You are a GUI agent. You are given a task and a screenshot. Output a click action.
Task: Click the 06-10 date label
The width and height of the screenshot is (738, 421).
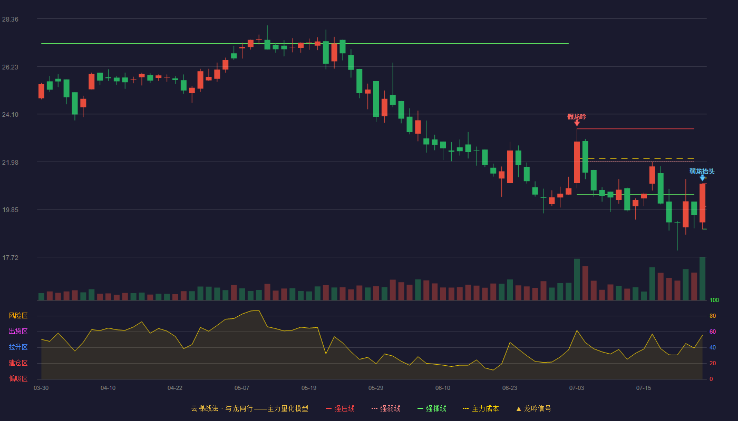[443, 388]
